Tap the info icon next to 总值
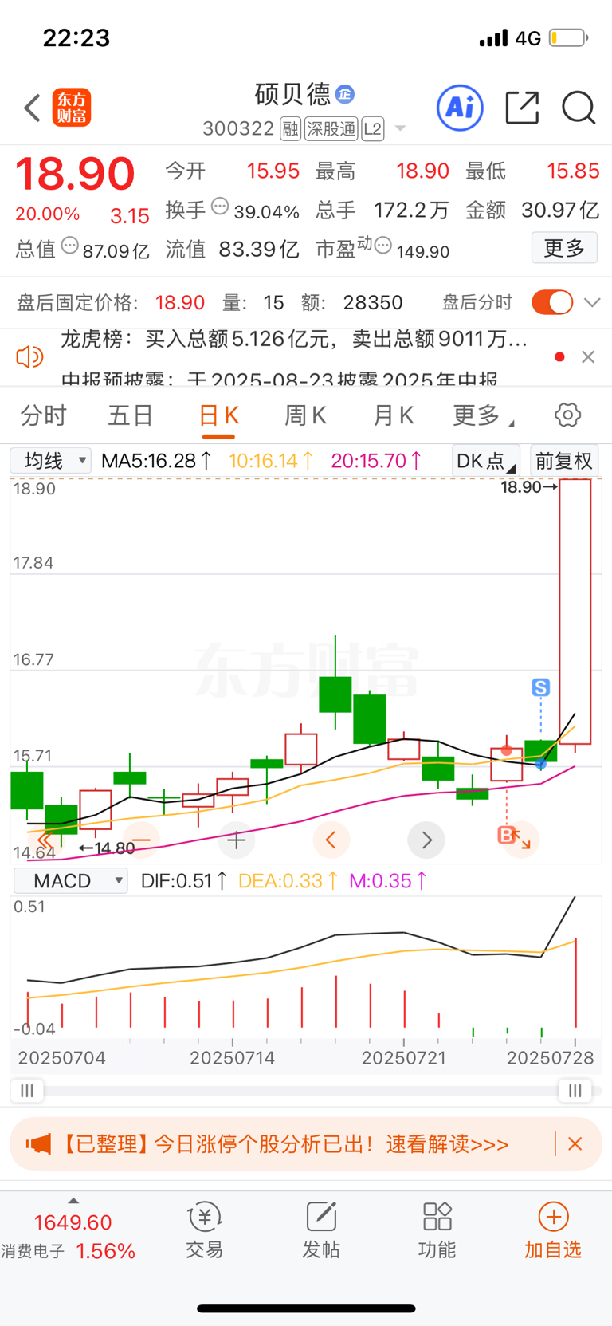This screenshot has height=1326, width=612. [70, 246]
